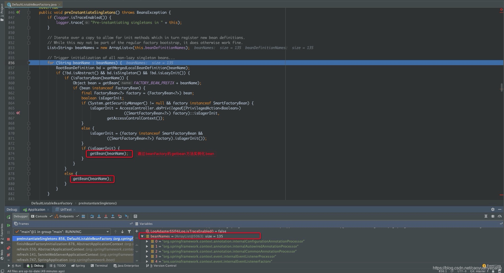Move to previous frame arrow
The height and width of the screenshot is (273, 504).
(x=115, y=232)
